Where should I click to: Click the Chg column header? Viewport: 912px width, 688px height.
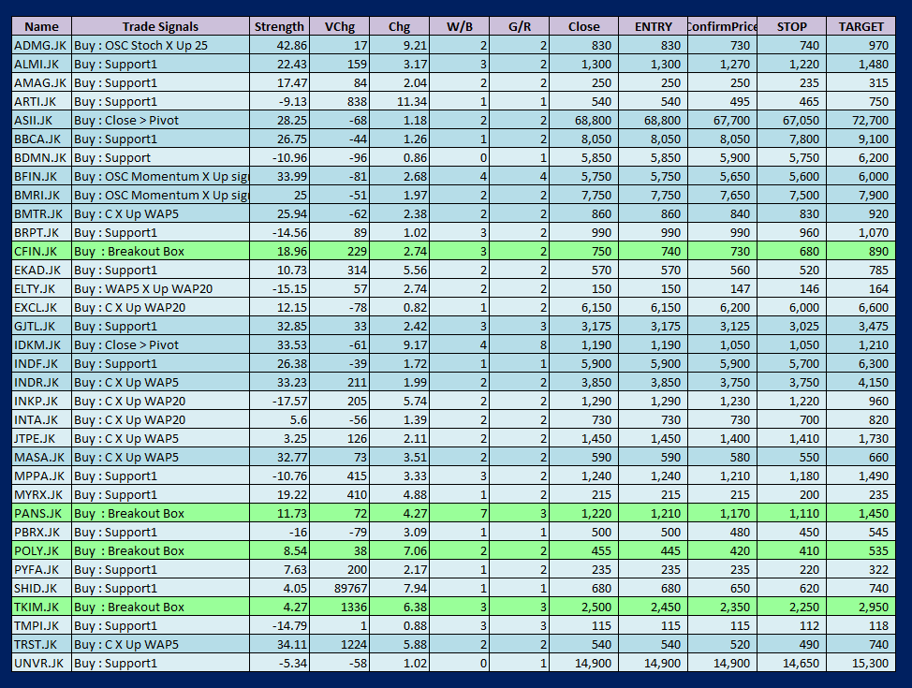400,27
